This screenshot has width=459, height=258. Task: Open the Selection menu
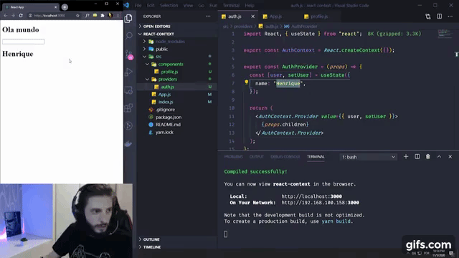(x=169, y=5)
